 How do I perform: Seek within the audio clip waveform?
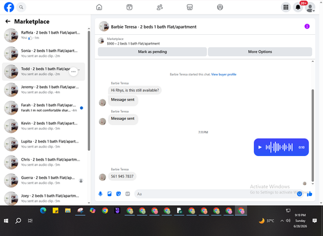pyautogui.click(x=279, y=147)
